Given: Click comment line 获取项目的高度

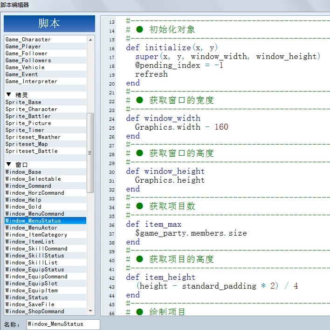Looking at the screenshot, I should 170,259.
